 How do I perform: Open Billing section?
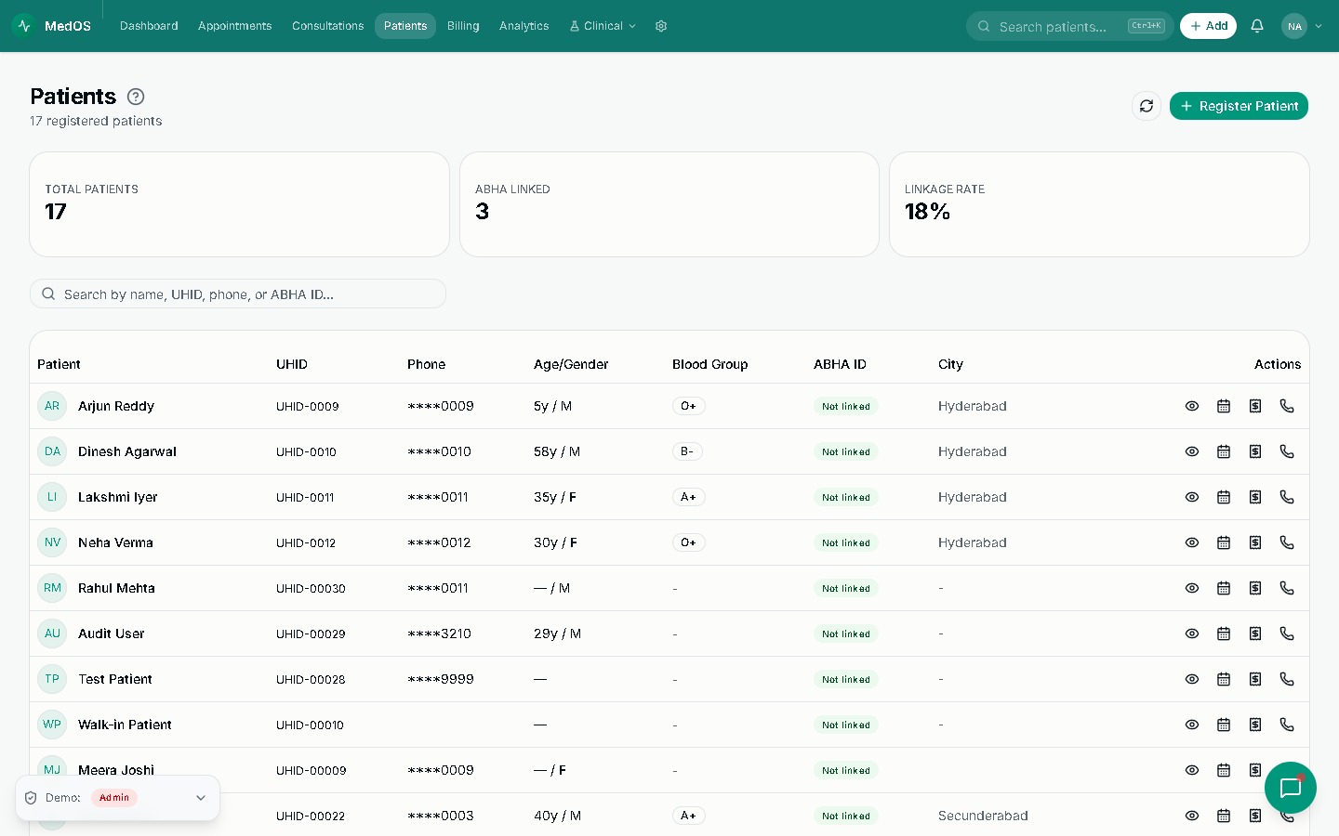463,26
